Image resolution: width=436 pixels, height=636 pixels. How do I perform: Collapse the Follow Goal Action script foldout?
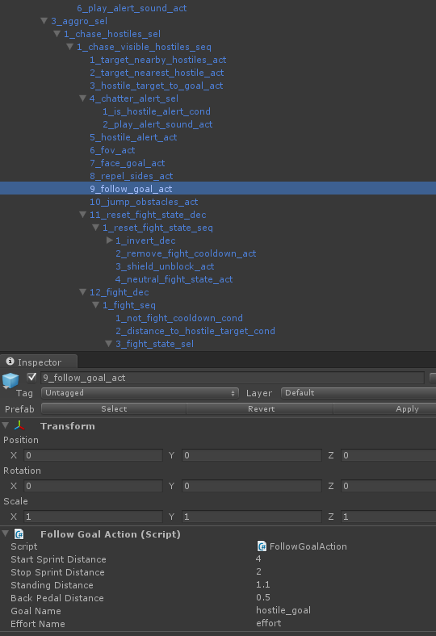[6, 533]
